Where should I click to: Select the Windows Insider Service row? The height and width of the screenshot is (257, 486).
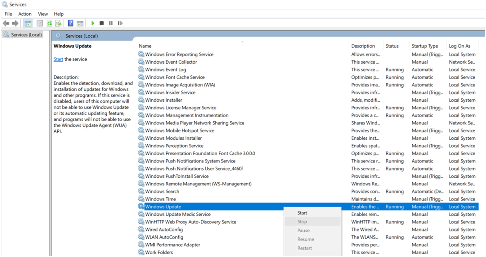tap(170, 92)
